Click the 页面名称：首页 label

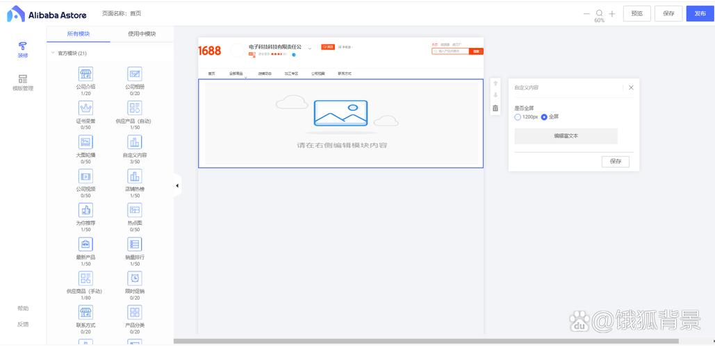pos(122,14)
